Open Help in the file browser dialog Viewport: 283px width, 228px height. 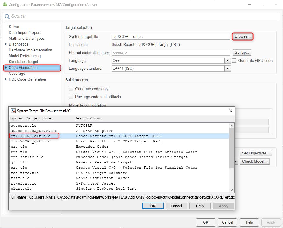(x=200, y=206)
